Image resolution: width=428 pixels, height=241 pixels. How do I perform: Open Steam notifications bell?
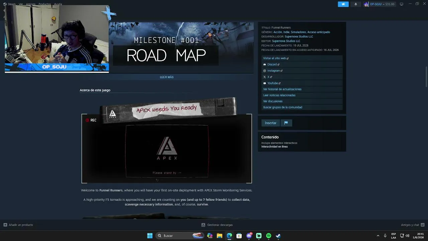tap(355, 4)
